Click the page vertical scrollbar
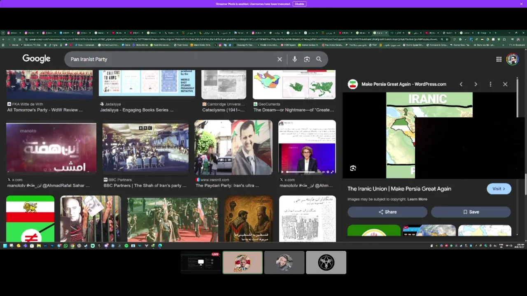Image resolution: width=527 pixels, height=296 pixels. pyautogui.click(x=525, y=184)
